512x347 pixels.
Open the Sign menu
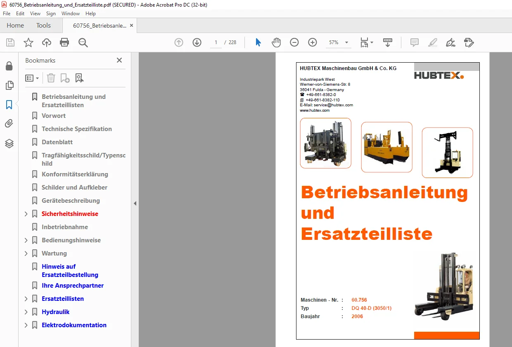tap(51, 14)
